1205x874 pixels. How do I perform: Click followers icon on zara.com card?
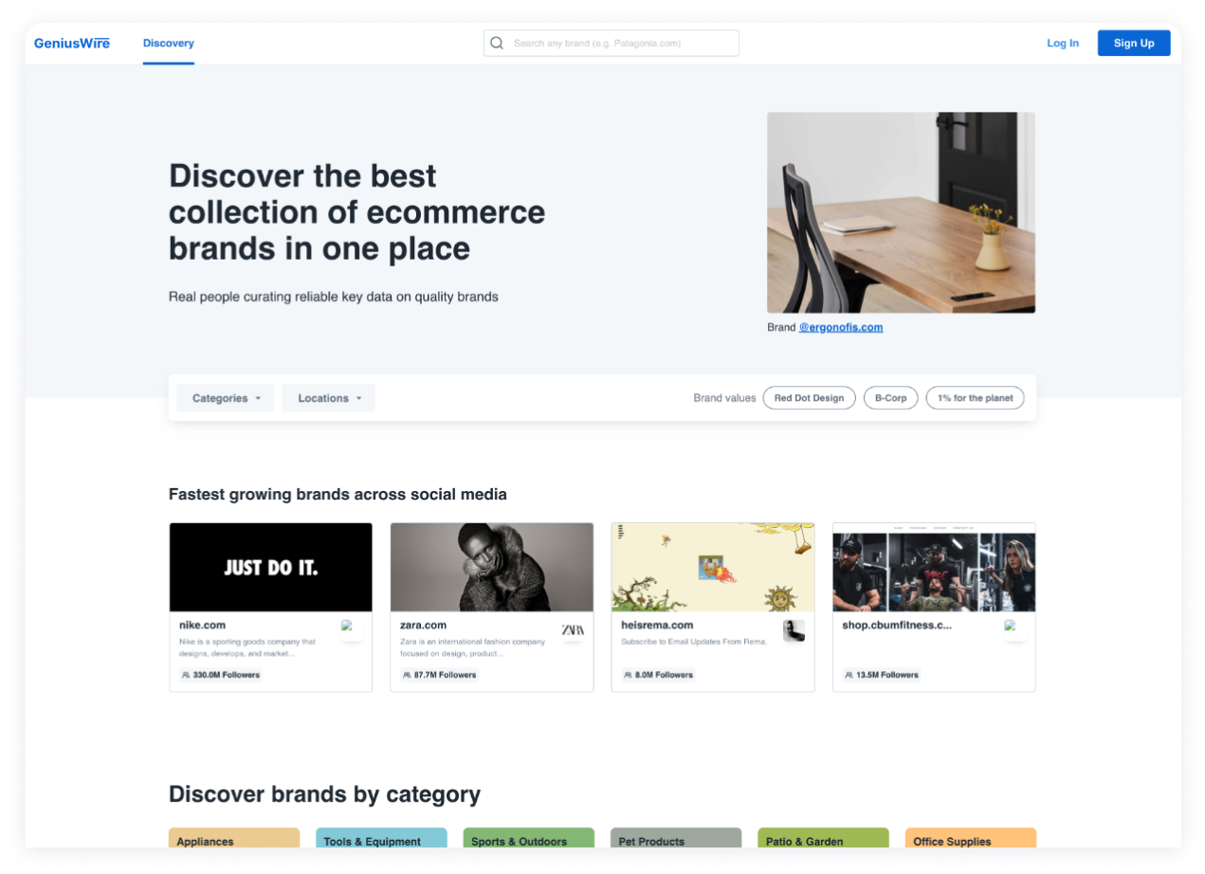click(407, 675)
